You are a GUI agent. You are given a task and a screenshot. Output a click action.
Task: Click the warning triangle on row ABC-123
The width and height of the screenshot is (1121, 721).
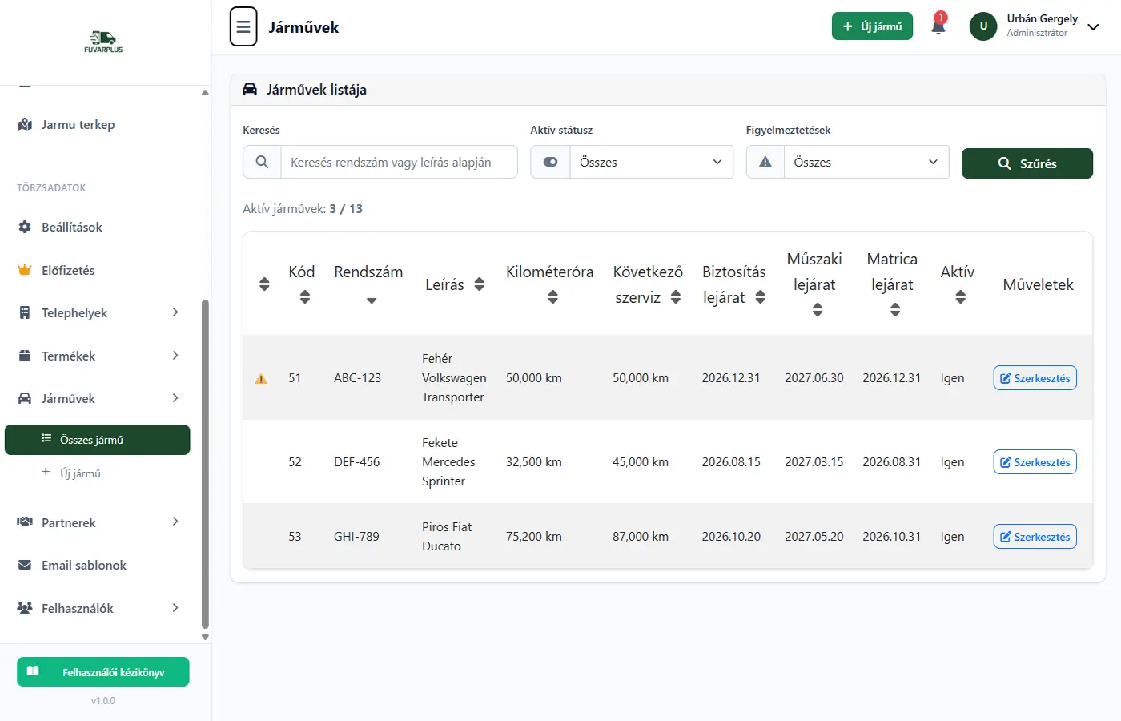[261, 378]
